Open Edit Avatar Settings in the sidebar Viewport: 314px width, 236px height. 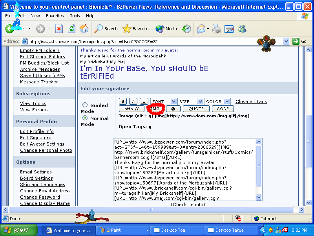[42, 144]
